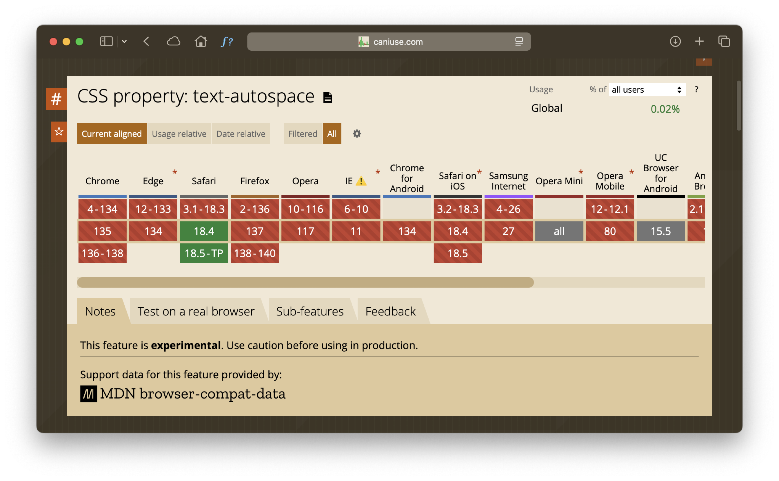Toggle the Safari sidebar icon
Screen dimensions: 779x481
106,41
